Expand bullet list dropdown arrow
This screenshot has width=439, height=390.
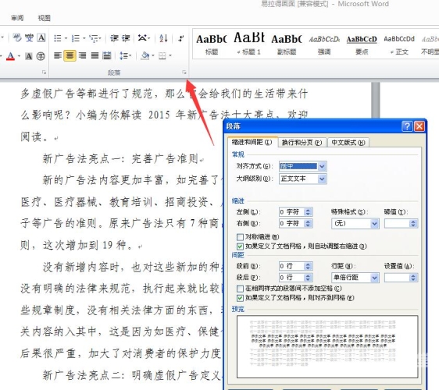tap(66, 38)
